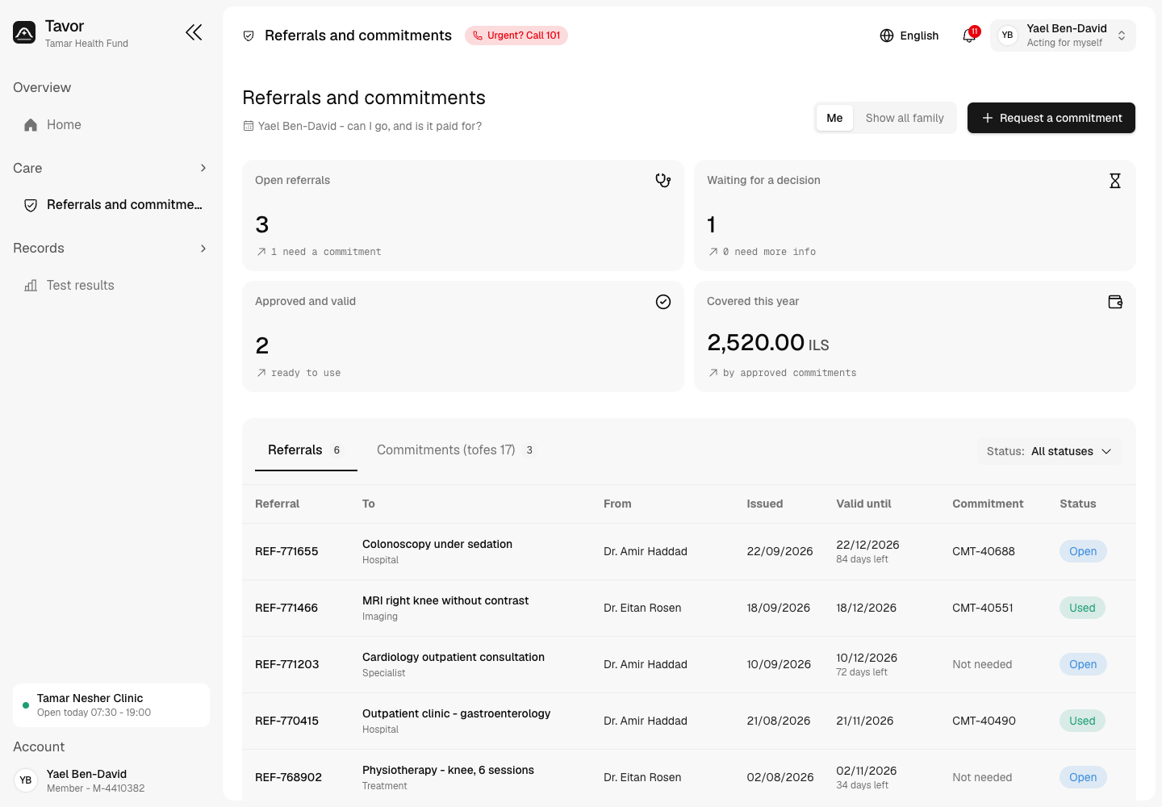This screenshot has height=807, width=1162.
Task: Open the Commitments (tofes 17) tab
Action: 455,450
